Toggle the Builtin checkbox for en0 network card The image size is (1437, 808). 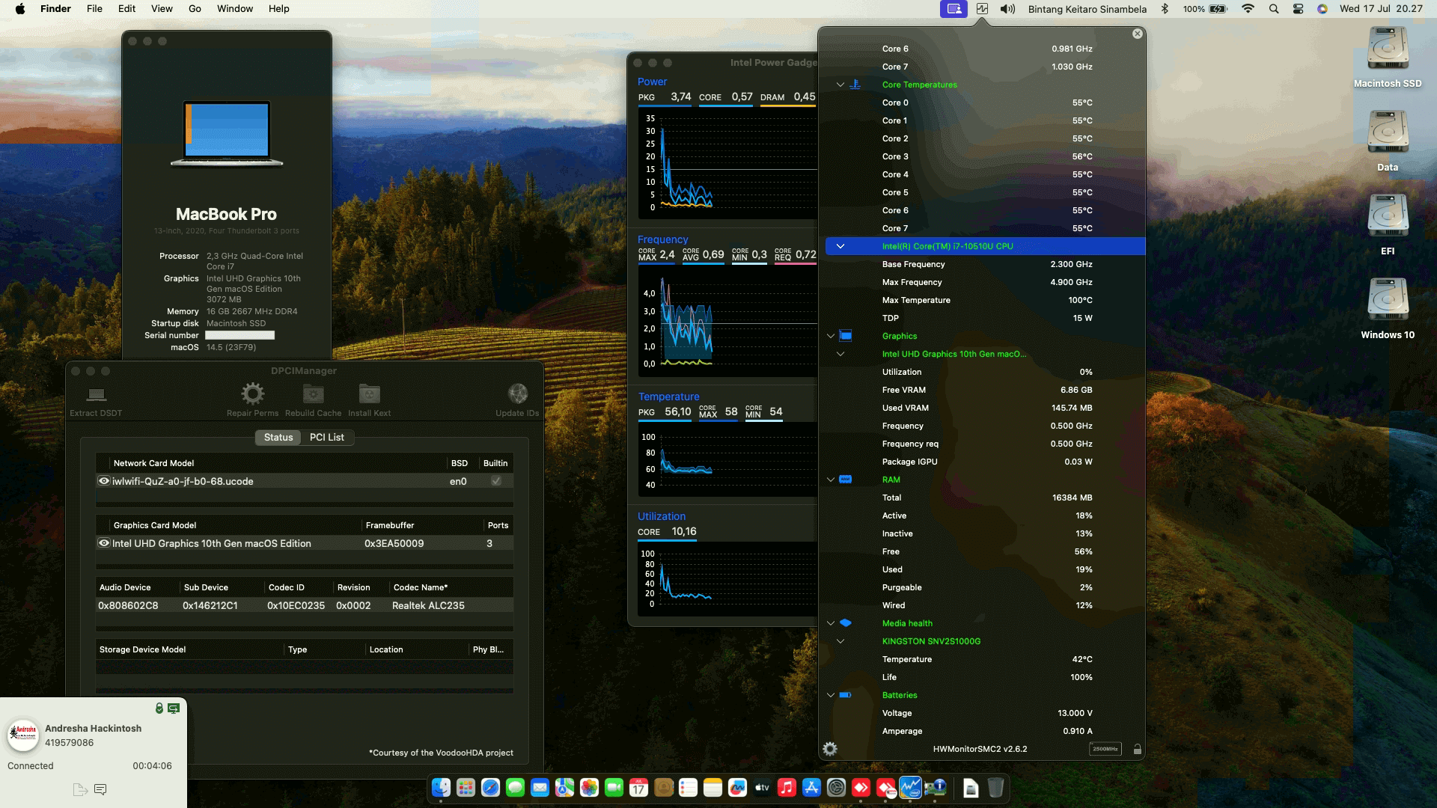click(495, 481)
